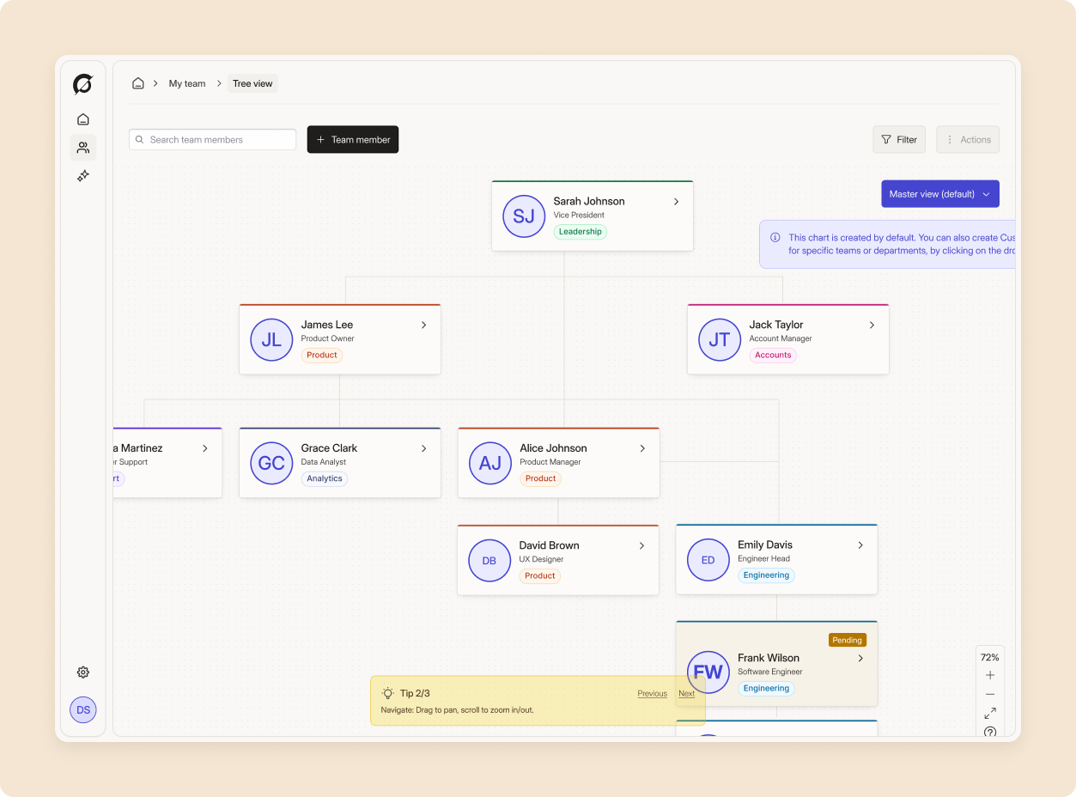Click the home icon in the breadcrumb bar
The width and height of the screenshot is (1076, 797).
(x=137, y=82)
